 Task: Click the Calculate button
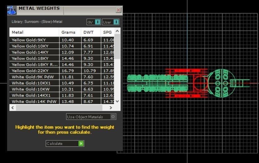tap(65, 143)
